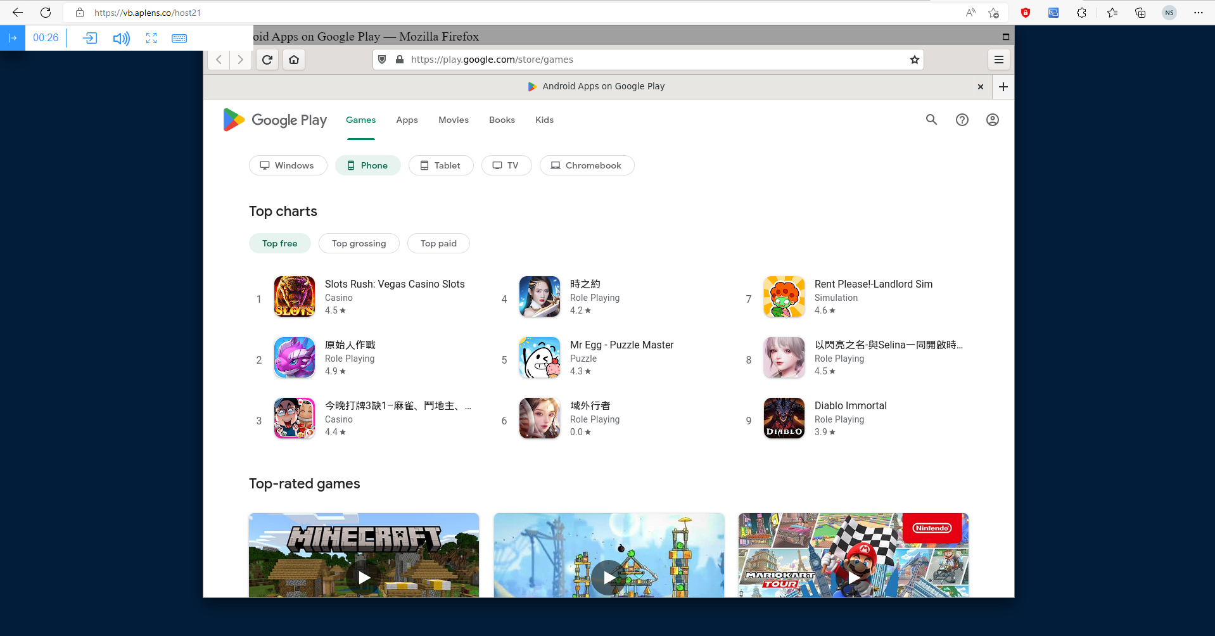Select the Tablet device filter
Viewport: 1215px width, 636px height.
441,165
